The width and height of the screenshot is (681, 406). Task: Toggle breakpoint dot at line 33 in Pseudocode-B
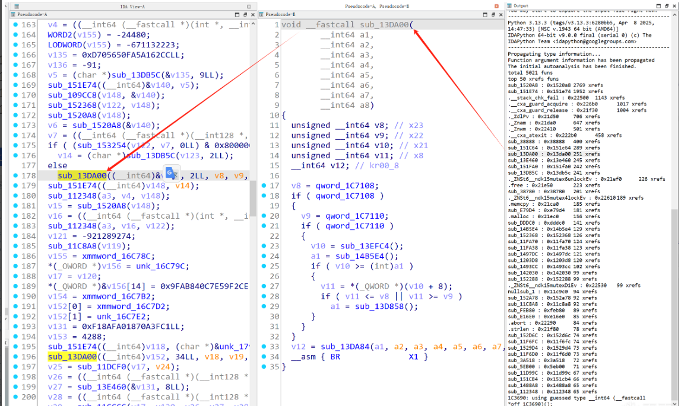pyautogui.click(x=264, y=347)
